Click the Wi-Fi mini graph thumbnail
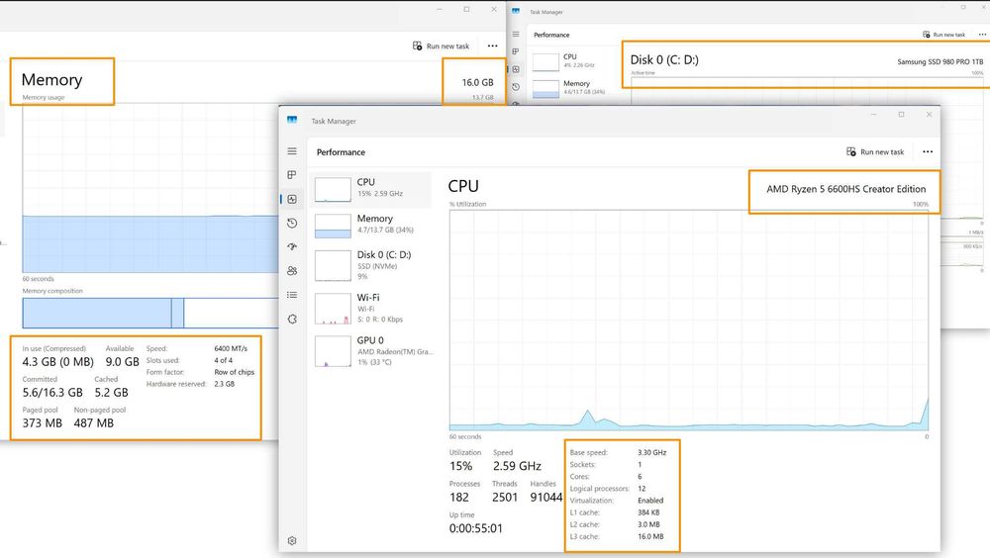The width and height of the screenshot is (990, 558). point(333,309)
